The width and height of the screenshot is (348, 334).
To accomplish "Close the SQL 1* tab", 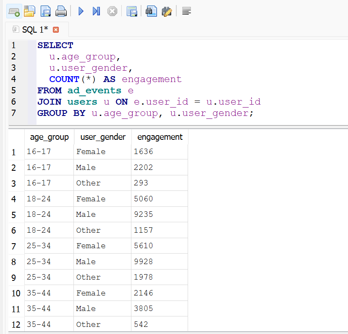I will (56, 30).
